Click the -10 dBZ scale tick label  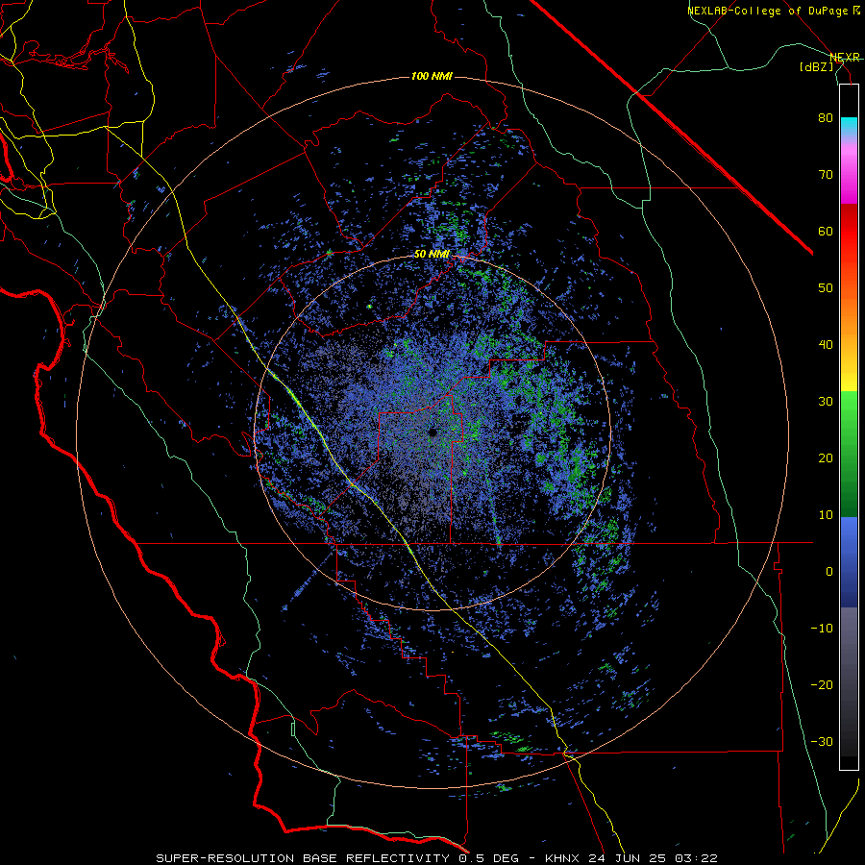822,629
